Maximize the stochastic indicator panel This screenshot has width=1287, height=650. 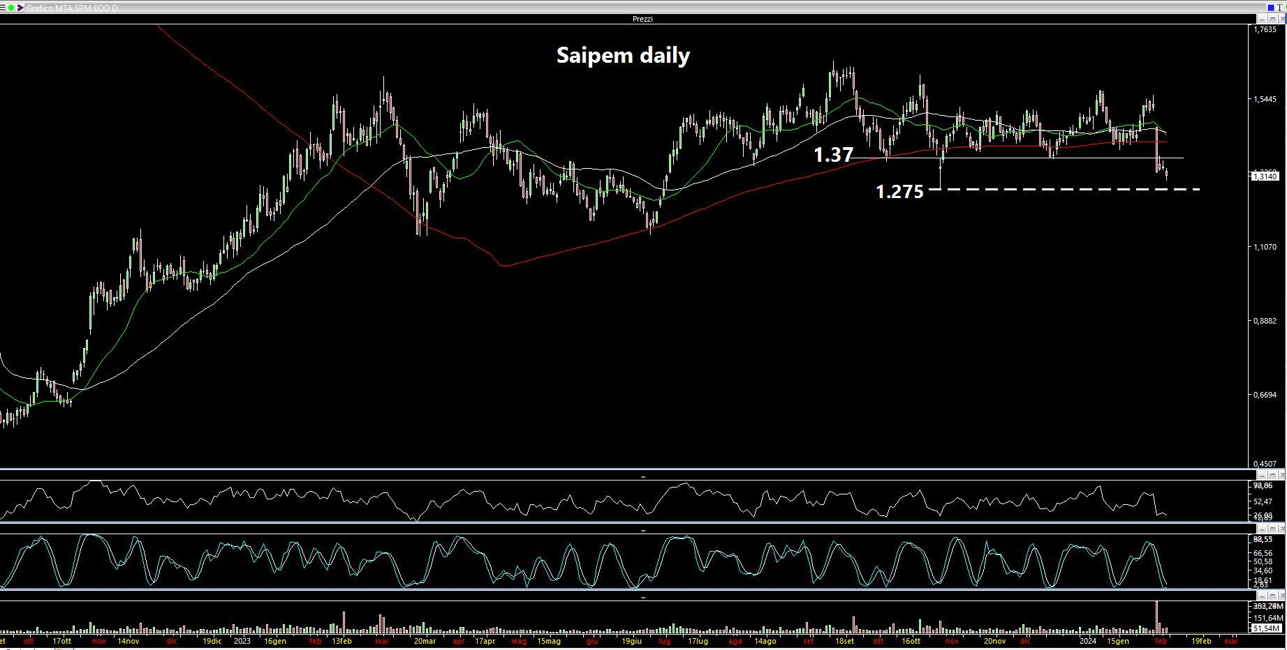tap(1272, 529)
